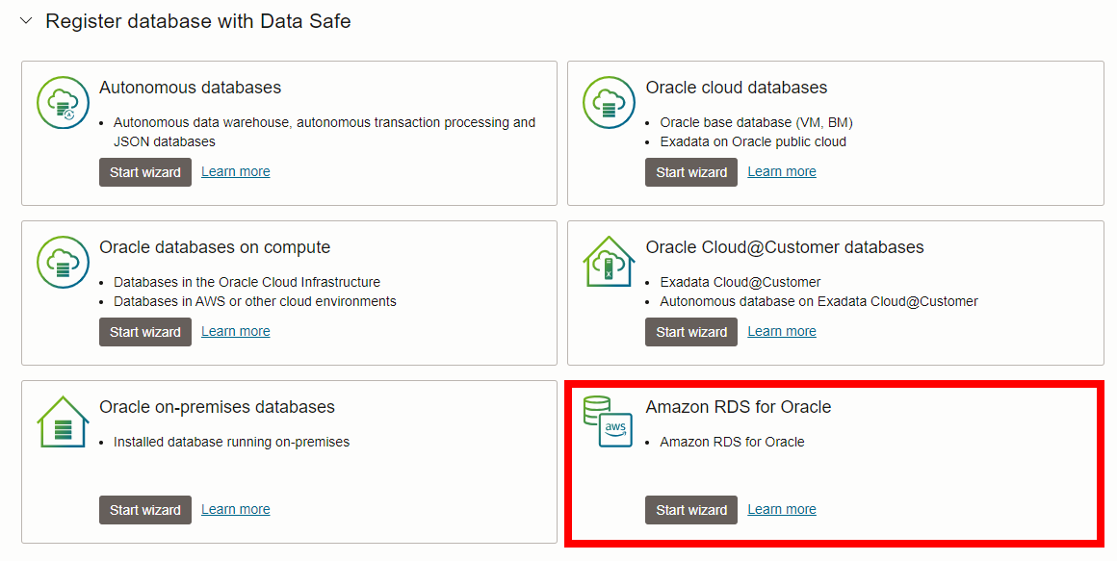Start wizard for Oracle on-premises databases
The width and height of the screenshot is (1117, 561).
(144, 509)
